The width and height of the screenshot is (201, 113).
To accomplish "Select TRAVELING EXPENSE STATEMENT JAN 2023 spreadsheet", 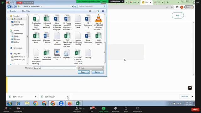I will (78, 56).
